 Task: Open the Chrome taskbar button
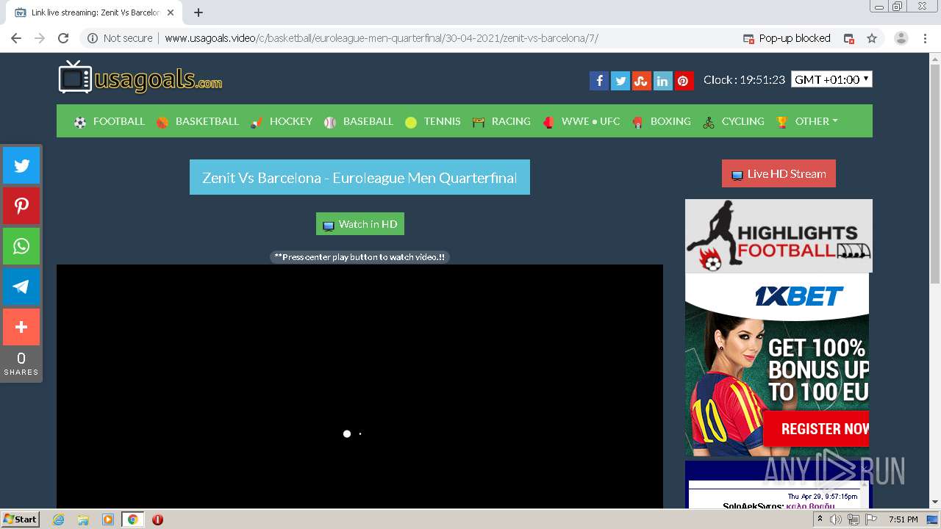point(132,519)
